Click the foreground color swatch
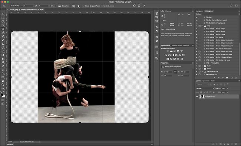The width and height of the screenshot is (241, 146). (2, 95)
